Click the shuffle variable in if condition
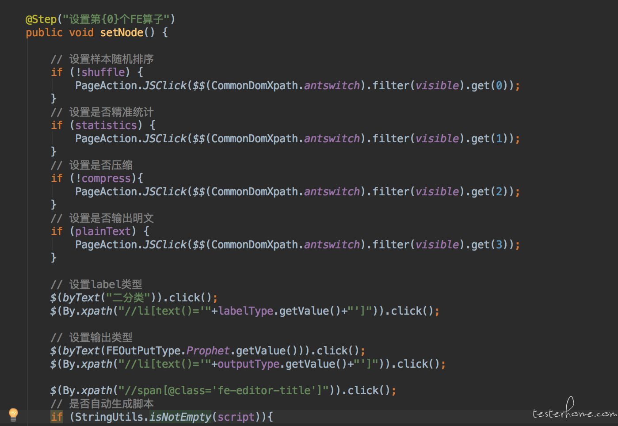The width and height of the screenshot is (618, 426). coord(103,72)
